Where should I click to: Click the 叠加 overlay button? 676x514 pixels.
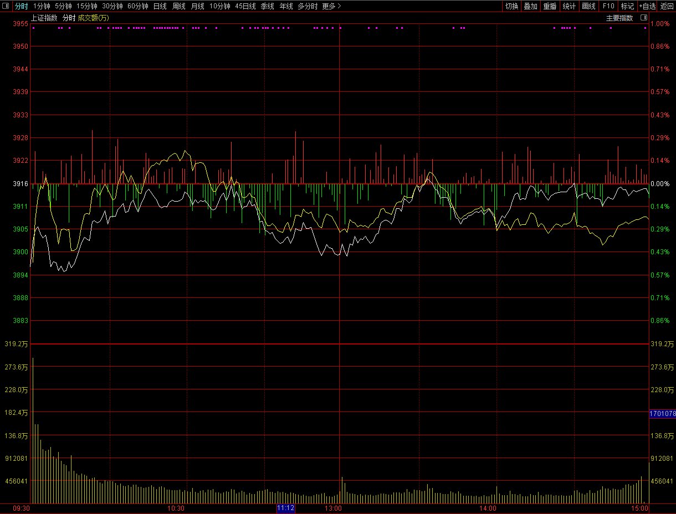click(x=530, y=6)
